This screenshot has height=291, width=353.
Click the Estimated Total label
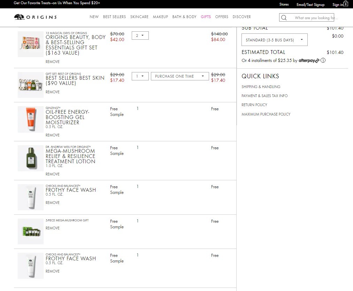coord(263,52)
